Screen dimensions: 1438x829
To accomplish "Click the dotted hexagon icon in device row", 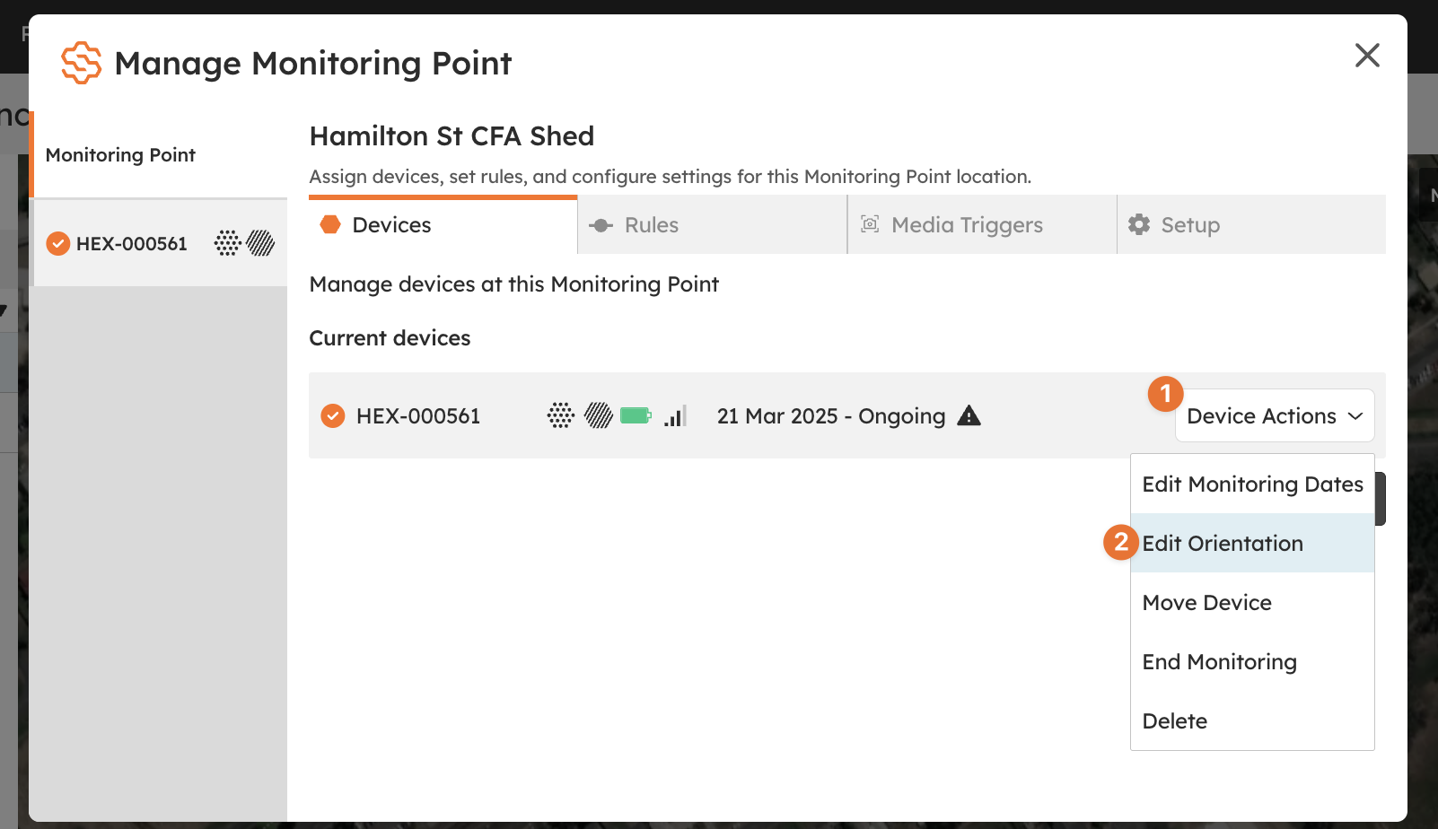I will click(x=561, y=415).
